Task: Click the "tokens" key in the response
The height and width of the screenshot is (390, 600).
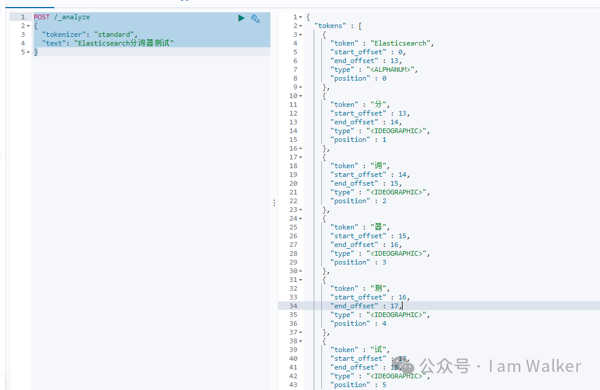Action: [330, 26]
